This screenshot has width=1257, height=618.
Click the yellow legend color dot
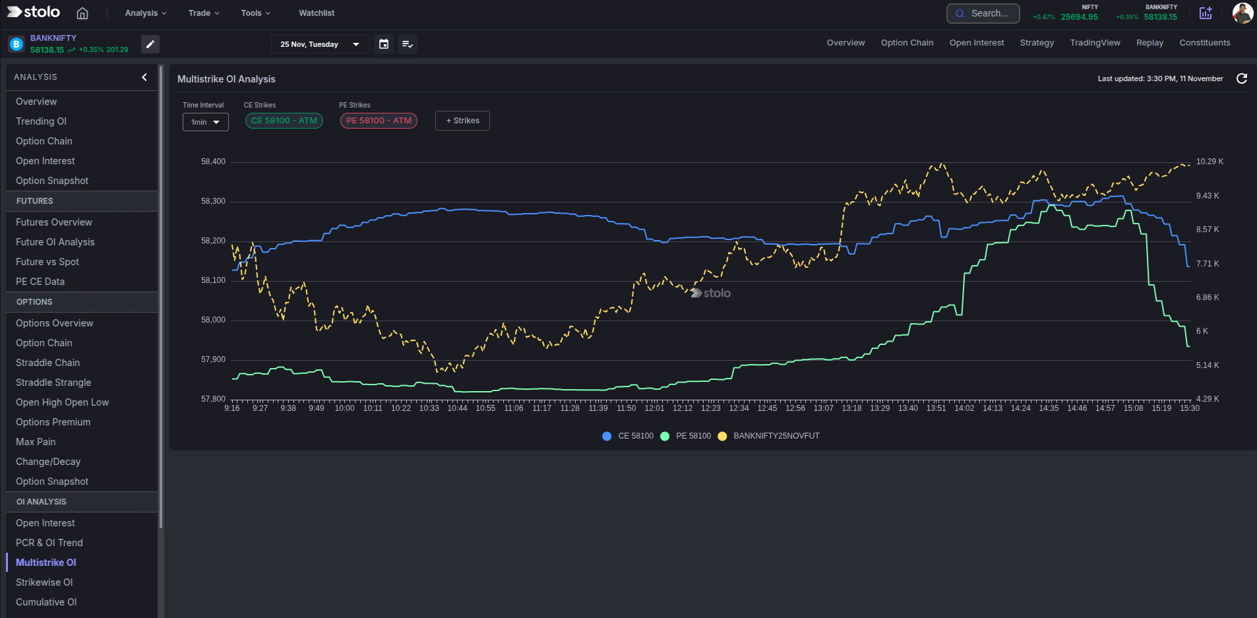click(722, 436)
